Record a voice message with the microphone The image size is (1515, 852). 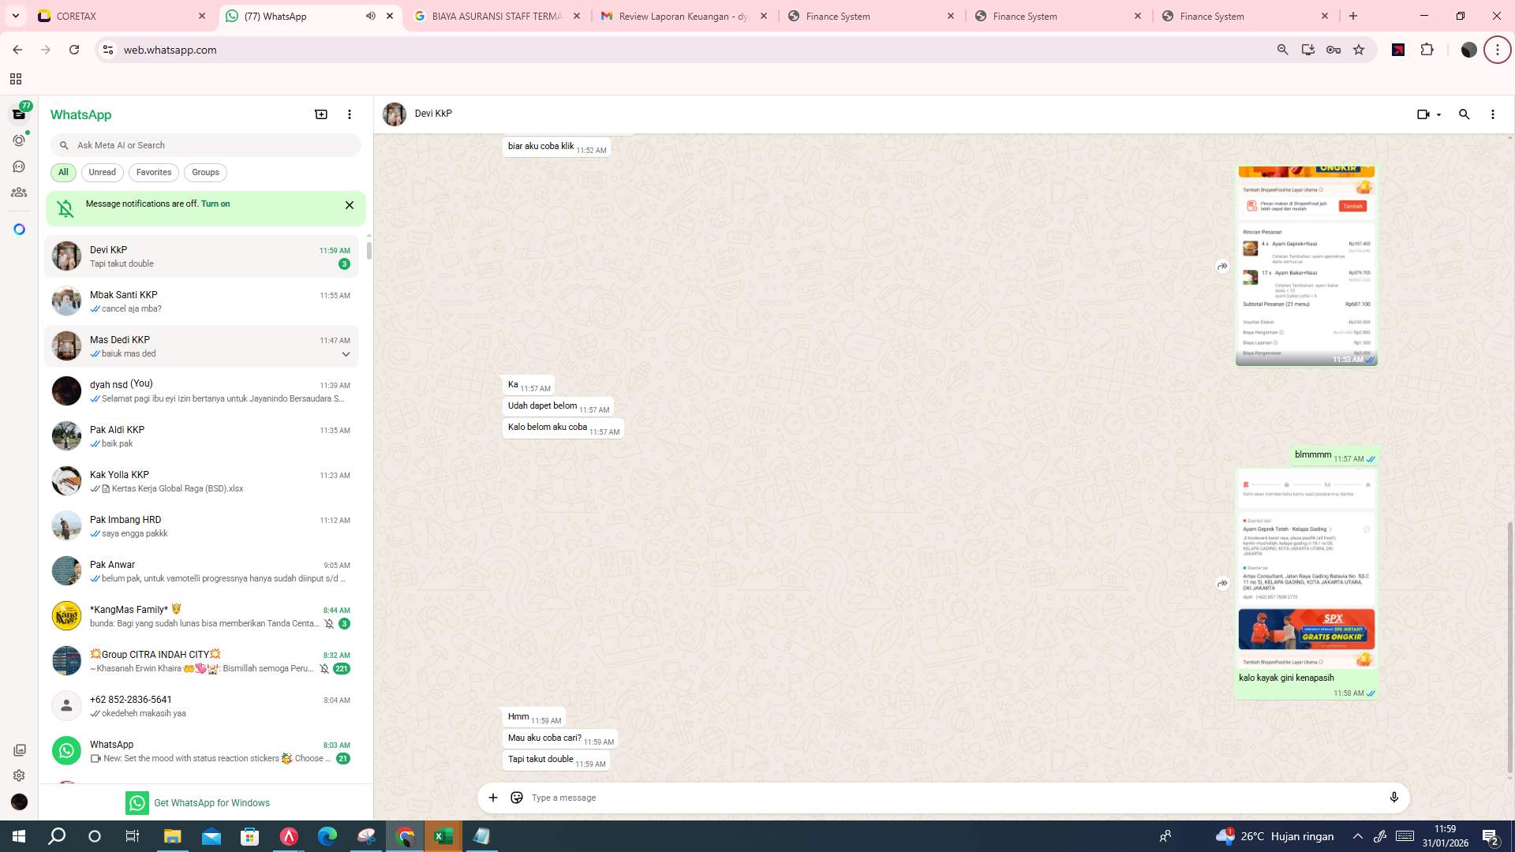tap(1394, 798)
